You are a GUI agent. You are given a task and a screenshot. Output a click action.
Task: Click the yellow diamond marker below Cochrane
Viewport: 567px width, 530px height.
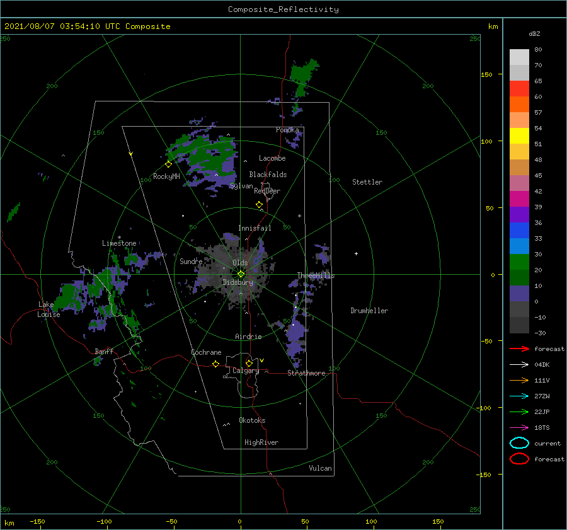[215, 364]
